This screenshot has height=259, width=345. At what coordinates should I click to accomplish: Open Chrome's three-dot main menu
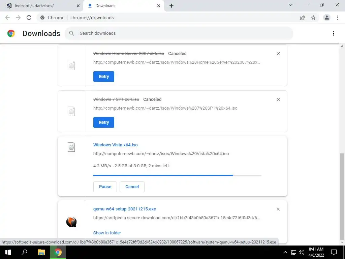pyautogui.click(x=338, y=18)
